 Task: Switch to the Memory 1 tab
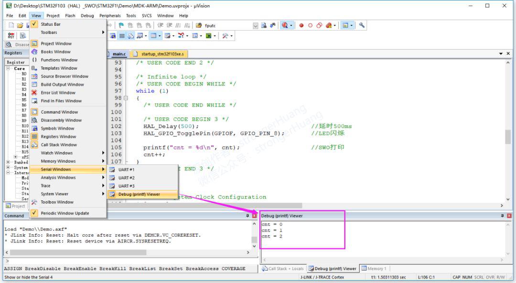coord(374,269)
